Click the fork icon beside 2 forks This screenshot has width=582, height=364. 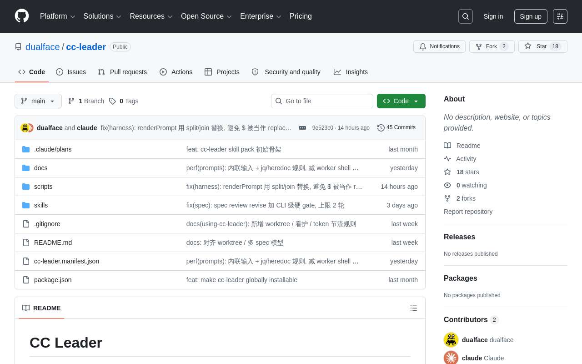pos(447,198)
